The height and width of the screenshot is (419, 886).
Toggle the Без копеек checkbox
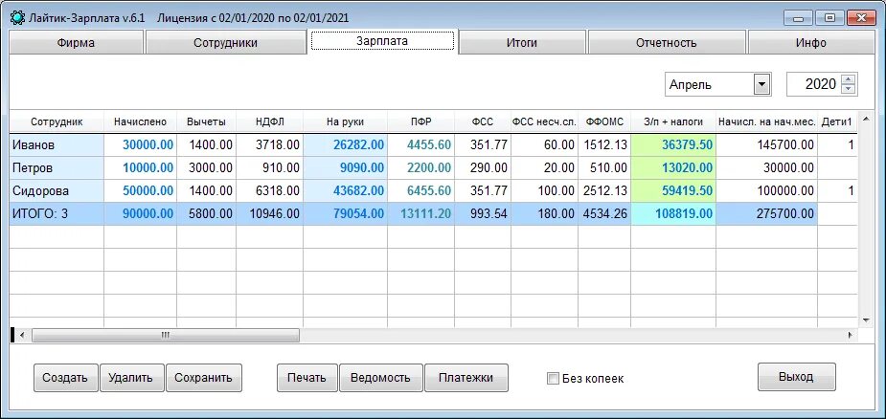pos(553,378)
